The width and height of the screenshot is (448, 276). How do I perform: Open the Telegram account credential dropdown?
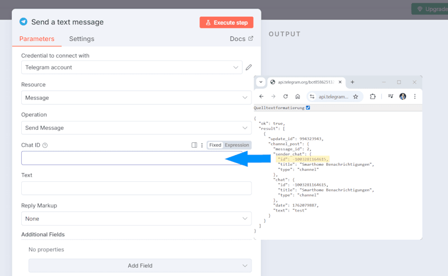[x=132, y=68]
